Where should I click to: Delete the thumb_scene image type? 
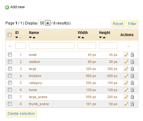132,104
